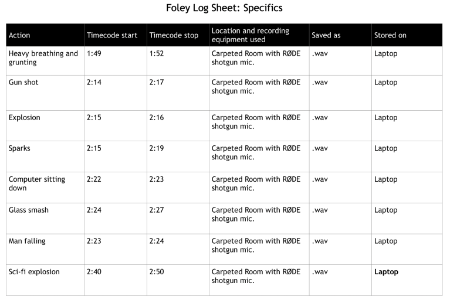
Task: Click the 'Gun shot' action cell
Action: 23,83
